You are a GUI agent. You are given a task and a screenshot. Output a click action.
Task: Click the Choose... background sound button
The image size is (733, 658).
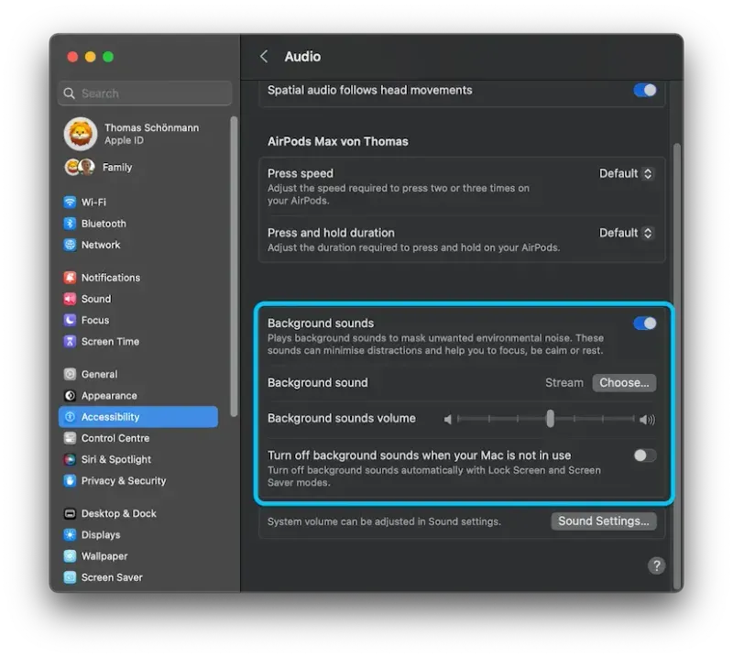click(x=624, y=382)
